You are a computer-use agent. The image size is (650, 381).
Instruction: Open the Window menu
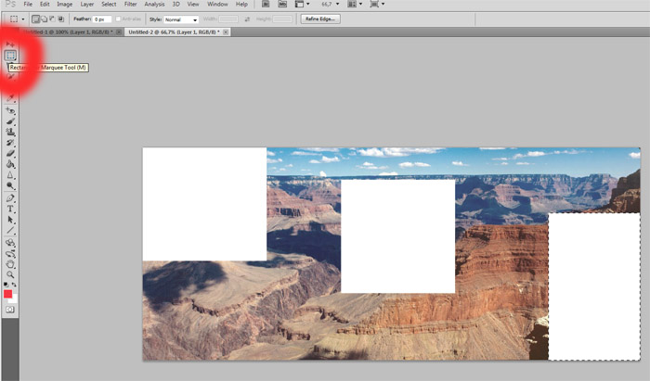pyautogui.click(x=217, y=4)
